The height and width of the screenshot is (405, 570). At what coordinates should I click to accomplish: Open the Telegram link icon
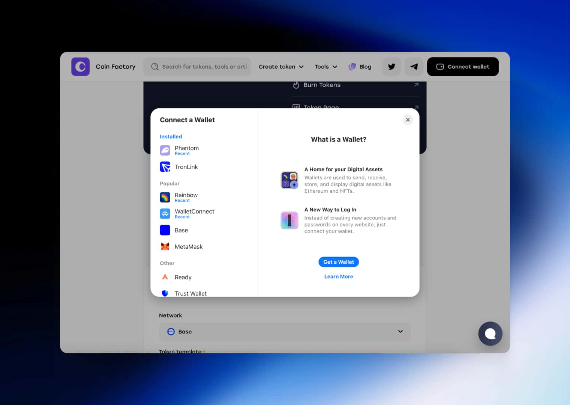pos(414,67)
